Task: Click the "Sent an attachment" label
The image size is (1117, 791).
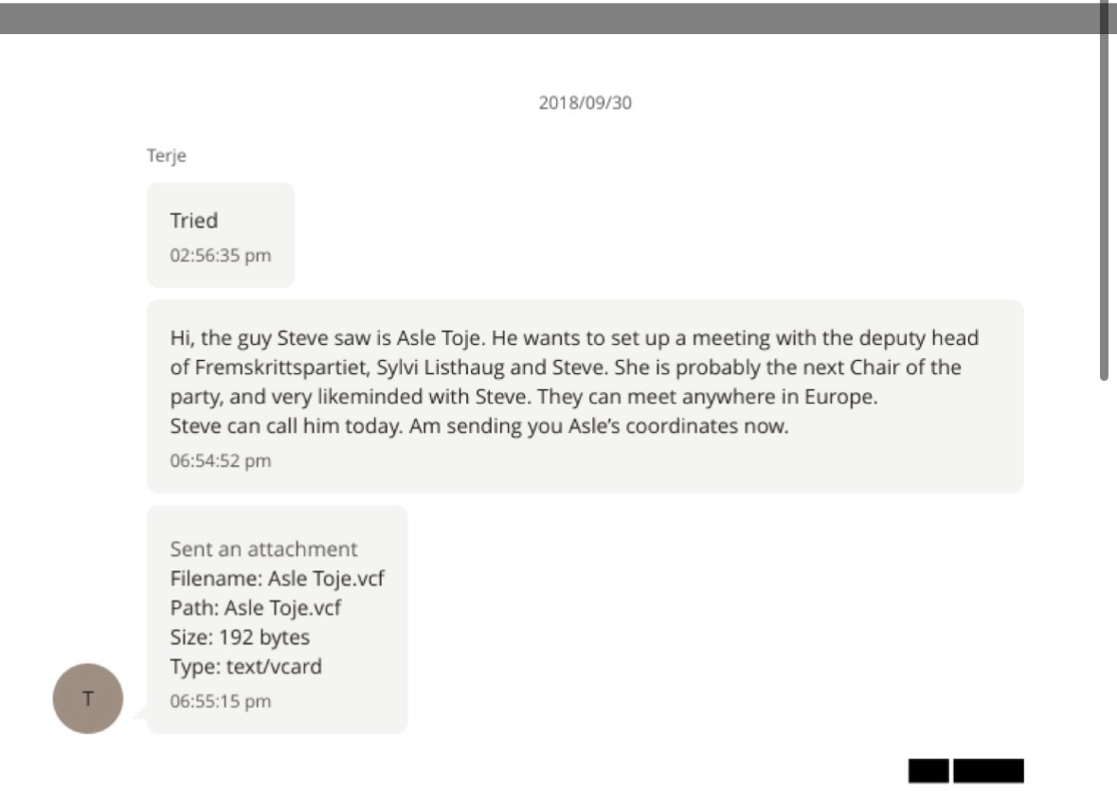Action: tap(263, 548)
